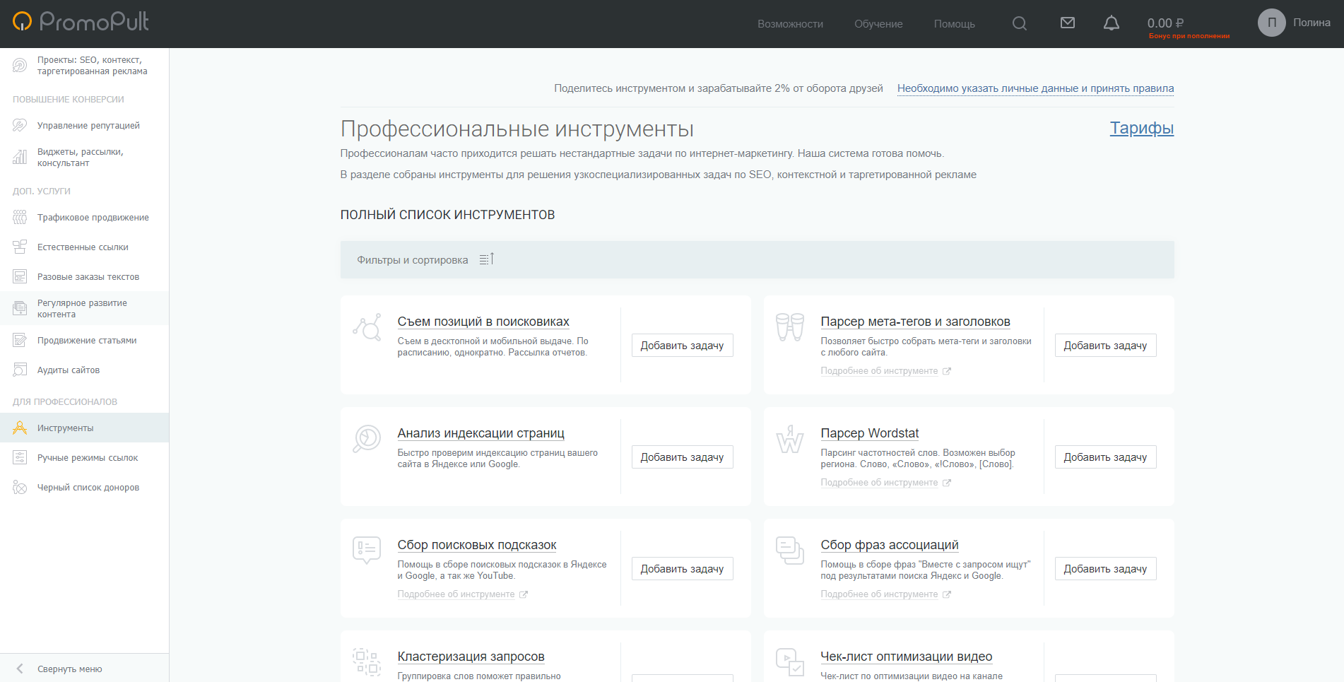
Task: Click the donor blacklist sidebar icon
Action: click(x=20, y=488)
